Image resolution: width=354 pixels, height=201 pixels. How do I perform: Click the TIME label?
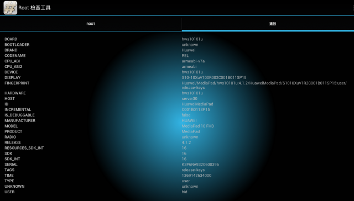point(9,176)
